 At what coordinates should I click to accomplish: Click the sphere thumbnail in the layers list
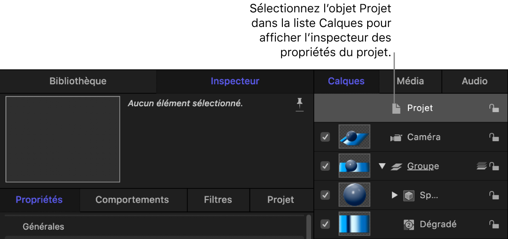(354, 195)
